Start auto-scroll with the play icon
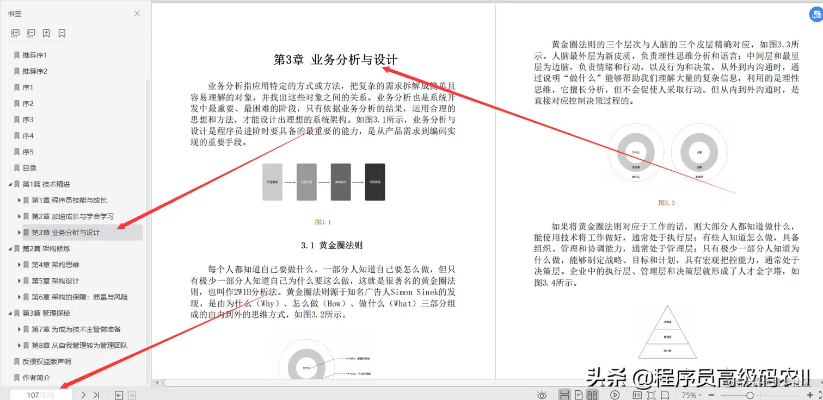The height and width of the screenshot is (400, 823). (615, 395)
